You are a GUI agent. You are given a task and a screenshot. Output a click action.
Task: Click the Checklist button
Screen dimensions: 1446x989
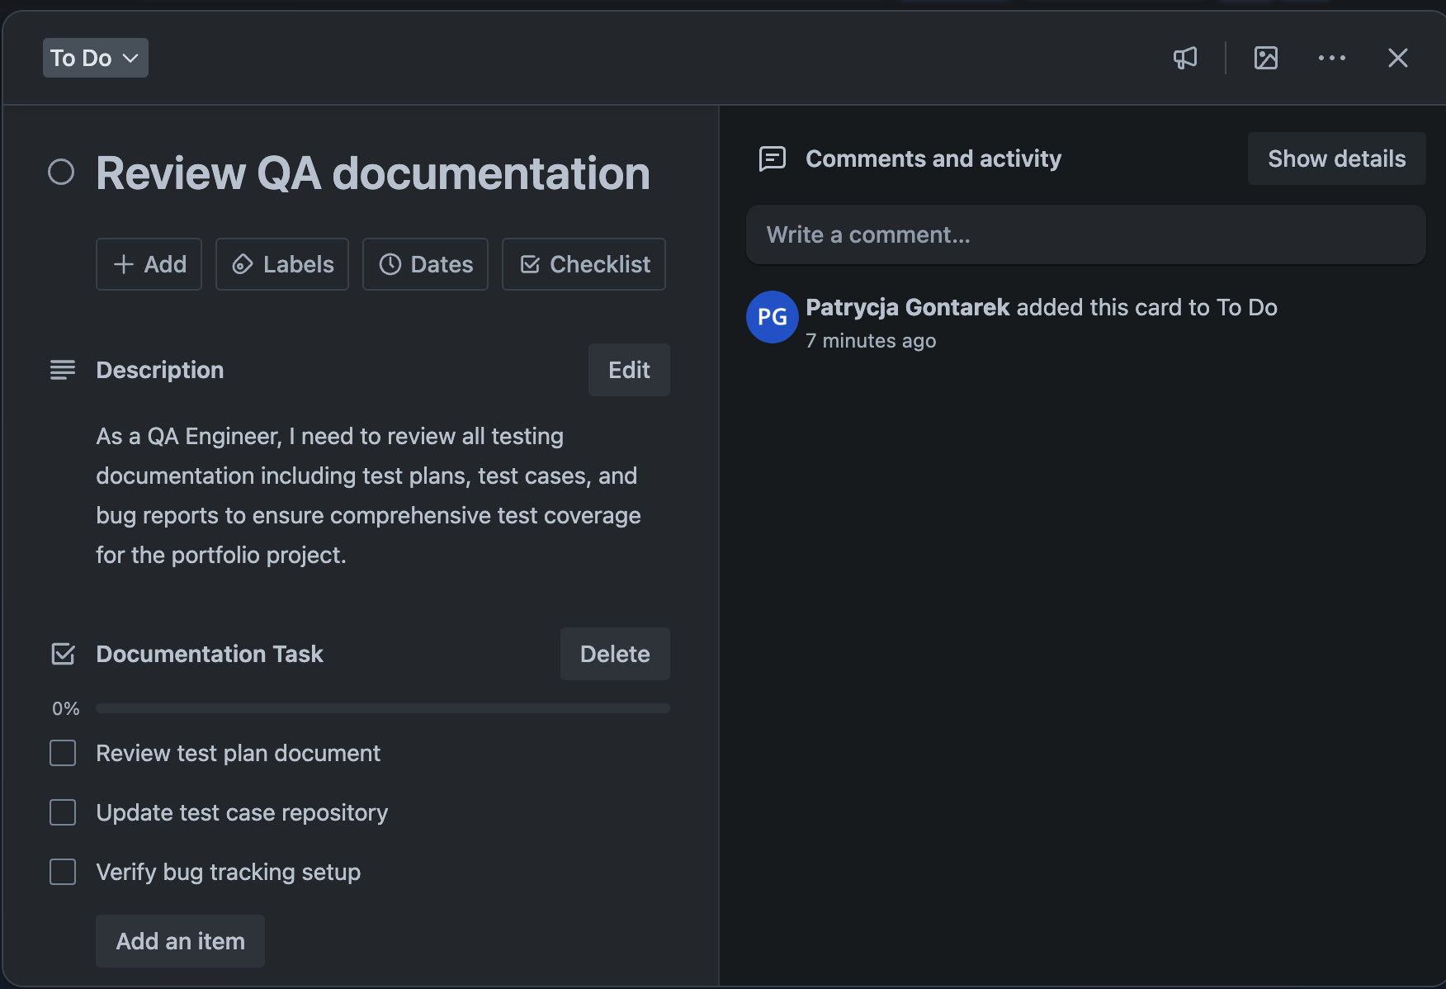click(584, 264)
